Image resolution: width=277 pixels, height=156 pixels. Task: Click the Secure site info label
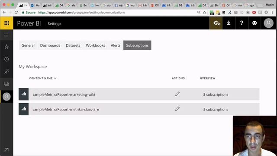29,13
